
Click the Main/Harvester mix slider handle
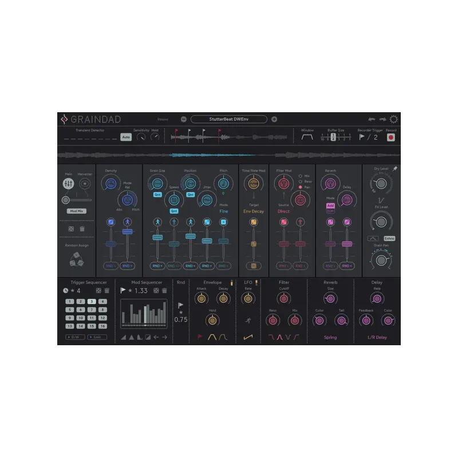(65, 200)
